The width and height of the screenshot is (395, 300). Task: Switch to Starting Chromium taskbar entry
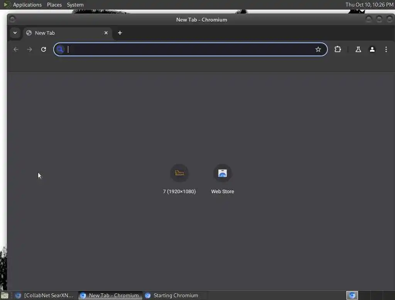176,295
